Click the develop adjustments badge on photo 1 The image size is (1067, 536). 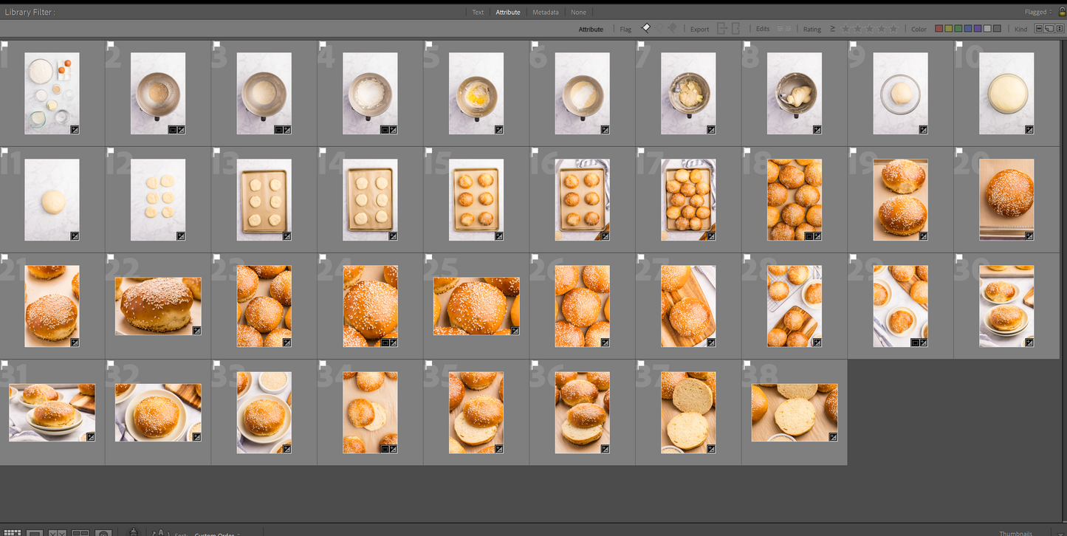click(75, 130)
